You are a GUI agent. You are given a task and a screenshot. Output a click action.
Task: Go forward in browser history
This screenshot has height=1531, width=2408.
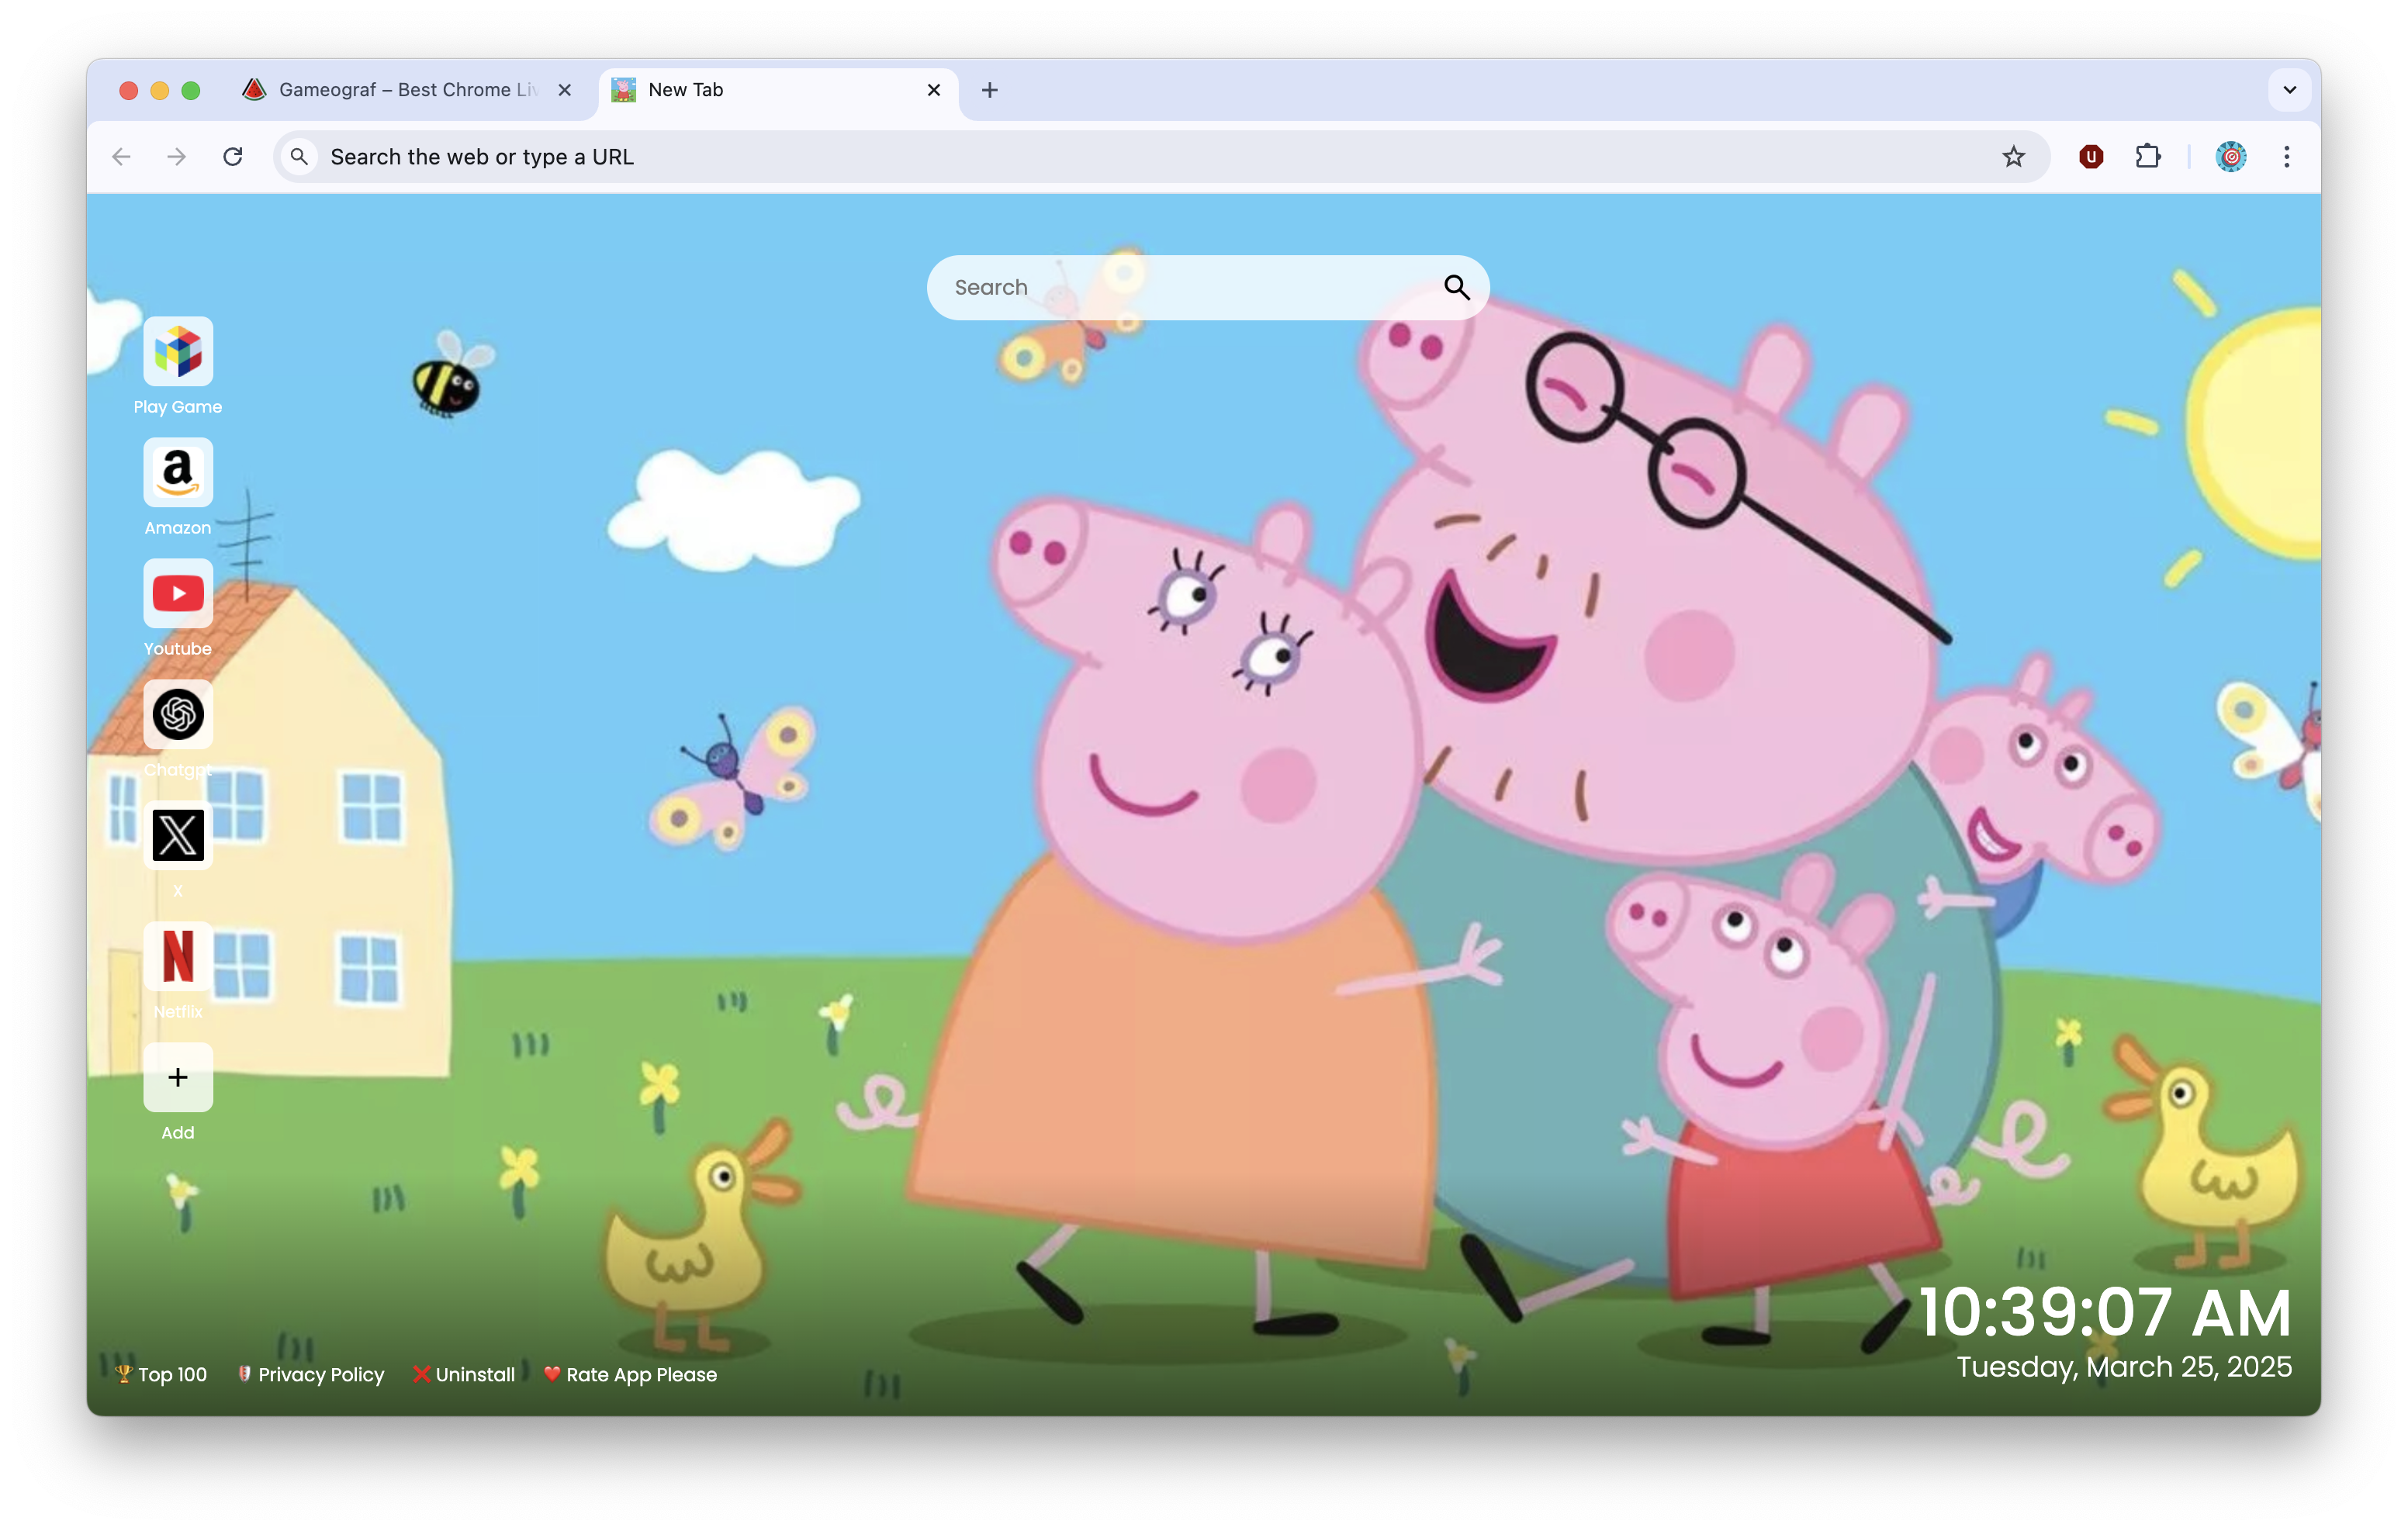point(177,157)
